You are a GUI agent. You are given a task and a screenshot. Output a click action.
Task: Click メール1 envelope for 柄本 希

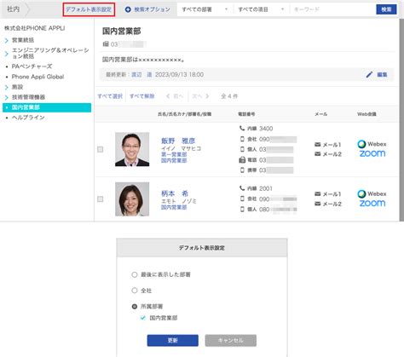click(x=318, y=194)
